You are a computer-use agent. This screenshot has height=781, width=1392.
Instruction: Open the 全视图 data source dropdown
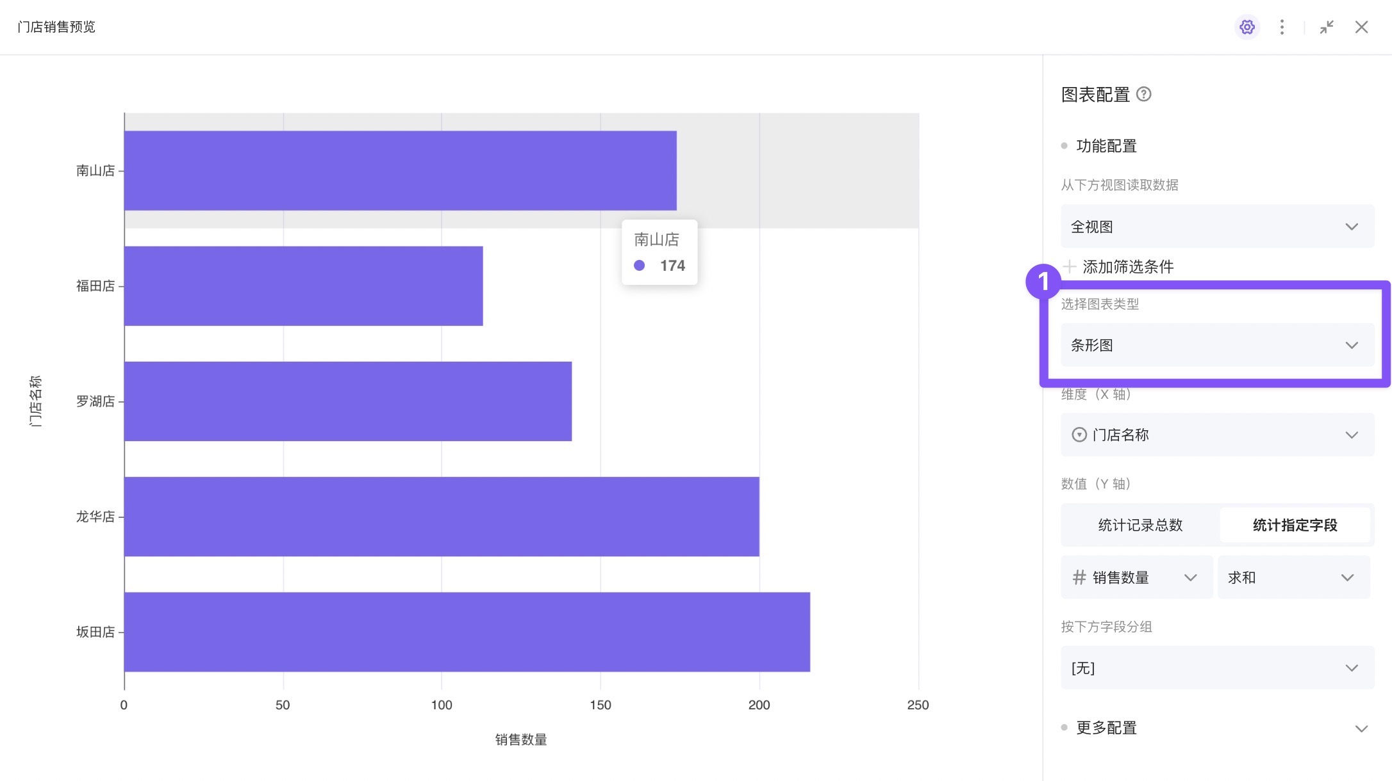(x=1217, y=227)
